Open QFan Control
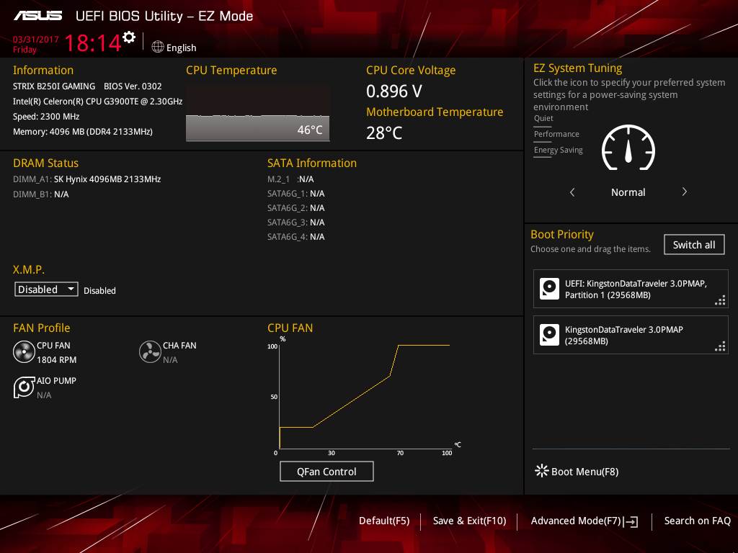Viewport: 738px width, 553px height. click(x=326, y=471)
